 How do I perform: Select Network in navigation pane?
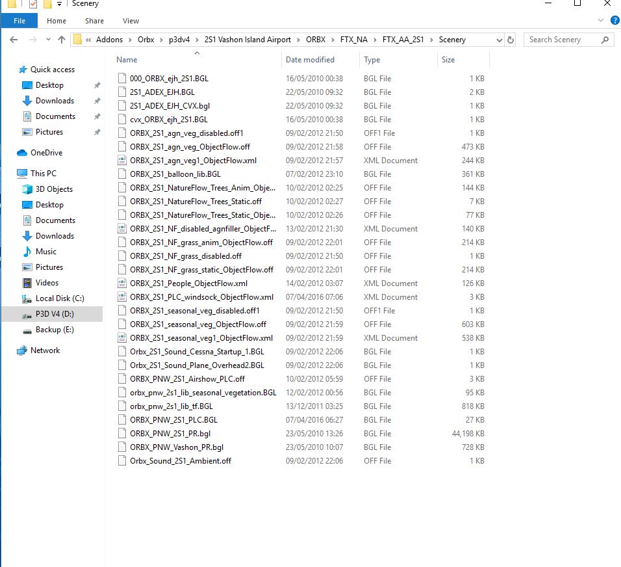[45, 350]
